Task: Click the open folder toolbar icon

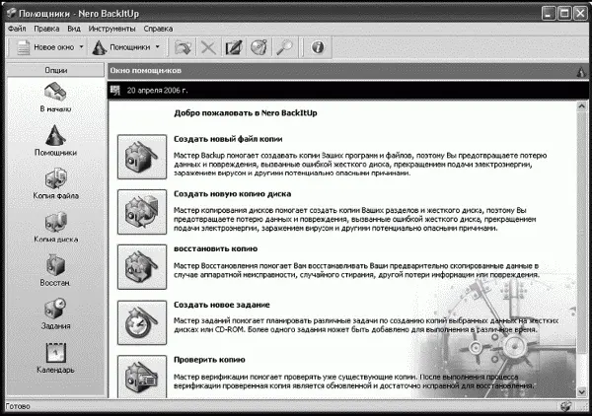Action: coord(183,47)
